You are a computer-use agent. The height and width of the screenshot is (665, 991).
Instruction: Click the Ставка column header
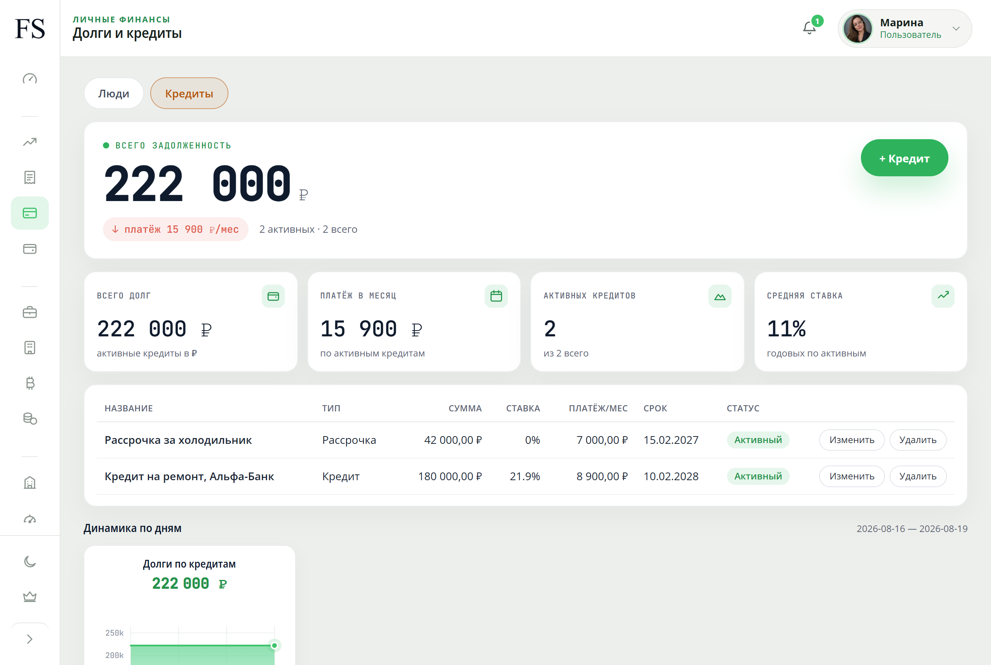point(523,408)
